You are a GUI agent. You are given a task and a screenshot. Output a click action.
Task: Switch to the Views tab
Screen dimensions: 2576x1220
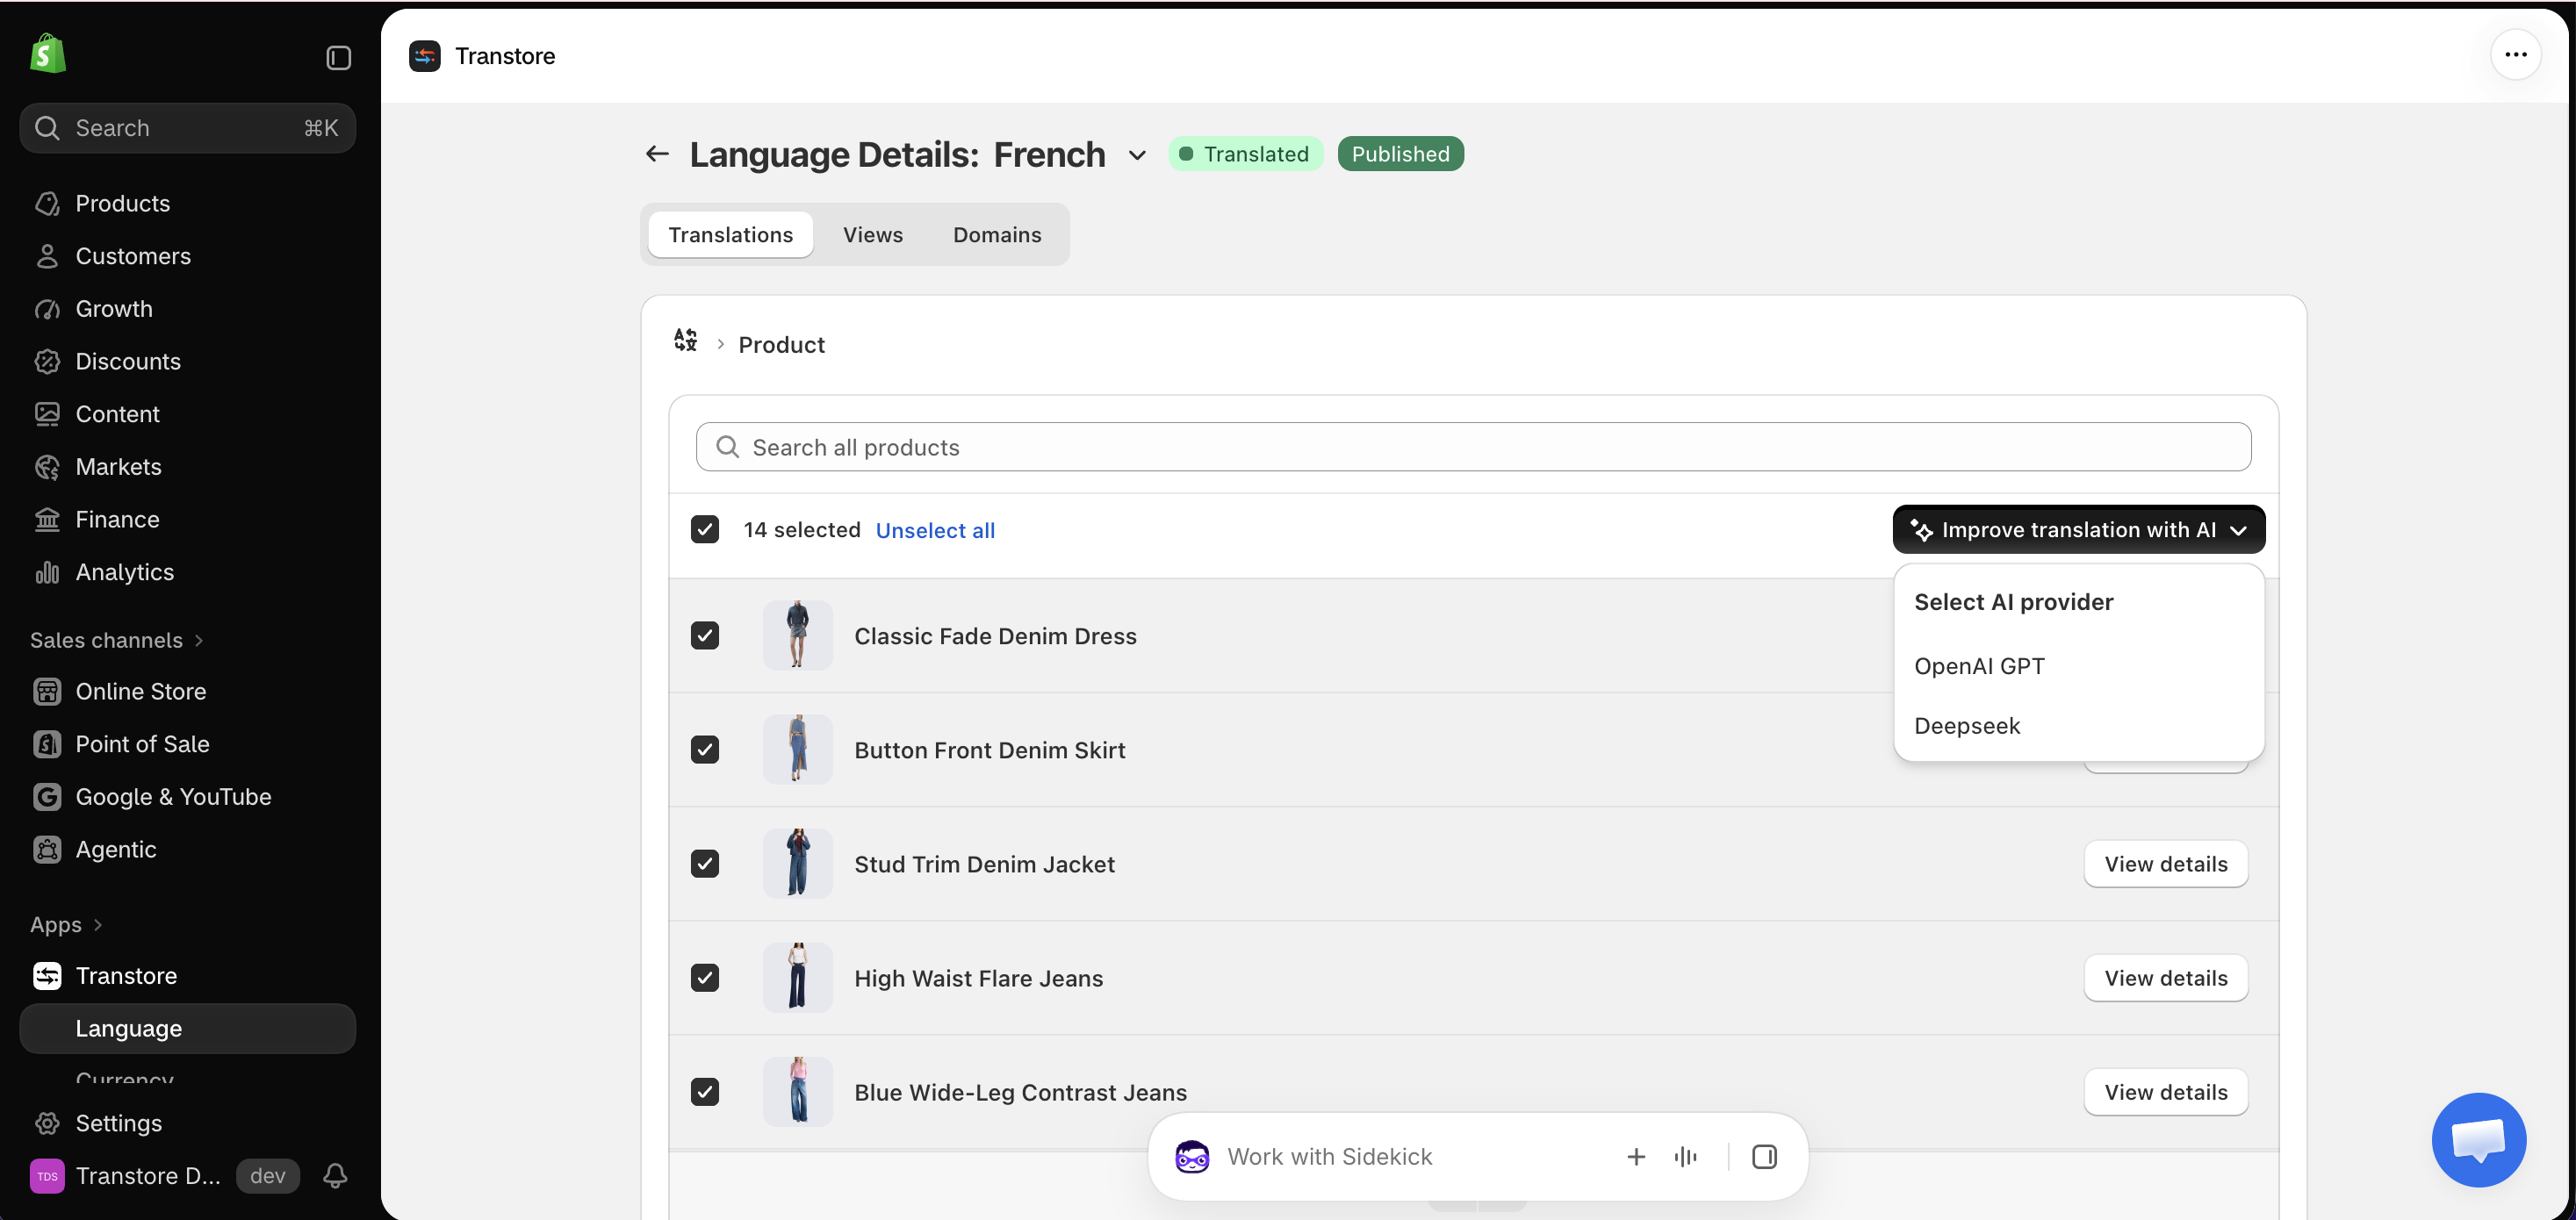(x=873, y=234)
